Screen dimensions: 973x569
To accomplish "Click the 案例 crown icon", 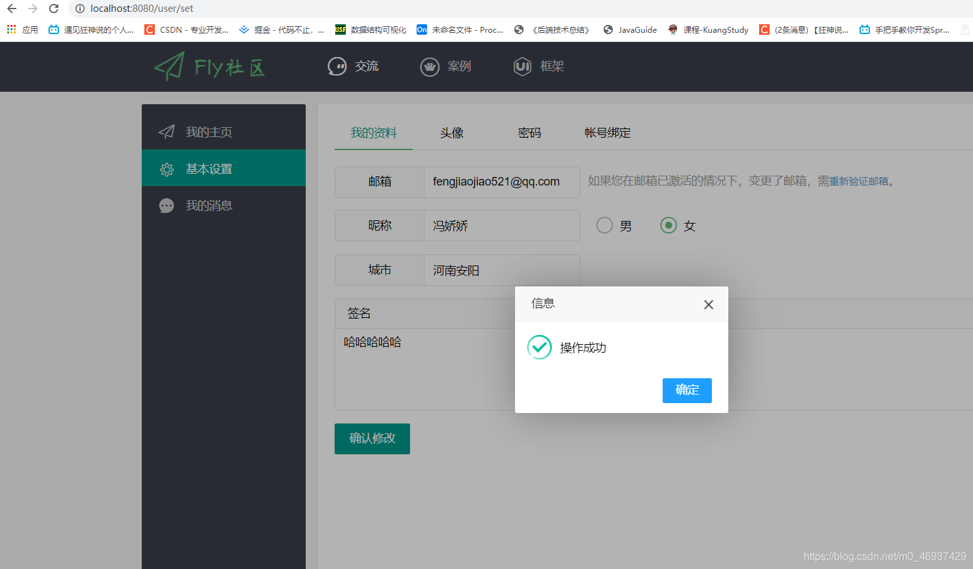I will coord(430,66).
